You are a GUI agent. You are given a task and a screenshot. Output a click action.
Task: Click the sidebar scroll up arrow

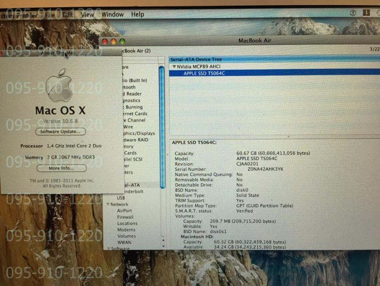point(163,240)
